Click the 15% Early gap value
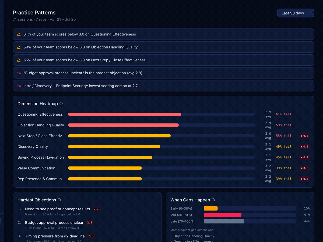This screenshot has width=323, height=242. pos(307,208)
